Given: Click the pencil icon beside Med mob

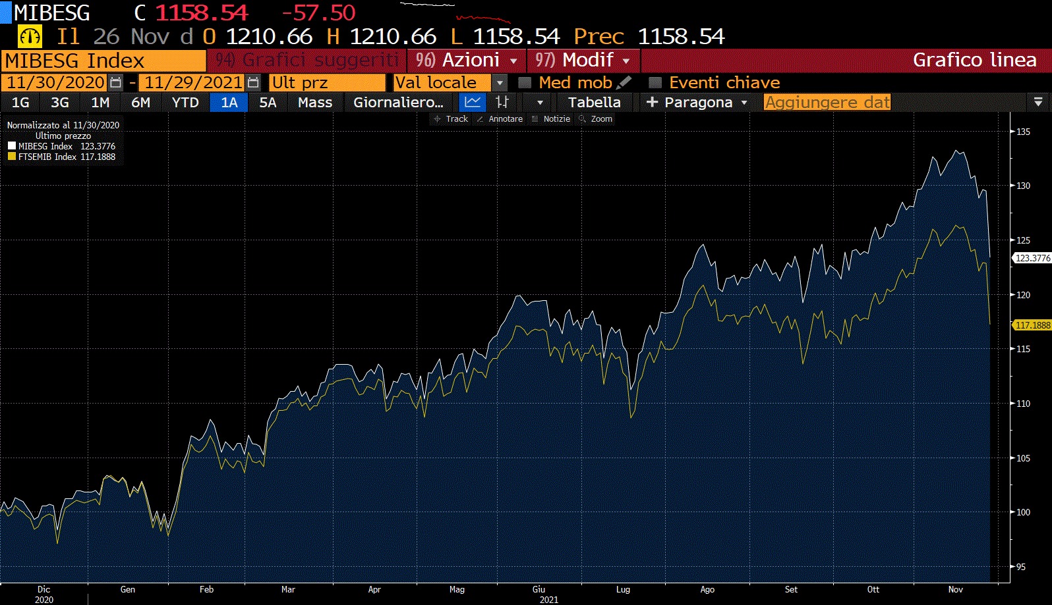Looking at the screenshot, I should [x=624, y=82].
